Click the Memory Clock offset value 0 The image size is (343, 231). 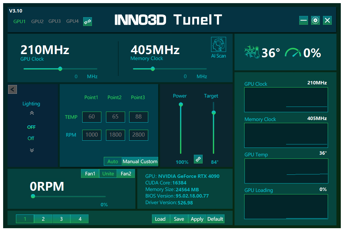coord(185,77)
